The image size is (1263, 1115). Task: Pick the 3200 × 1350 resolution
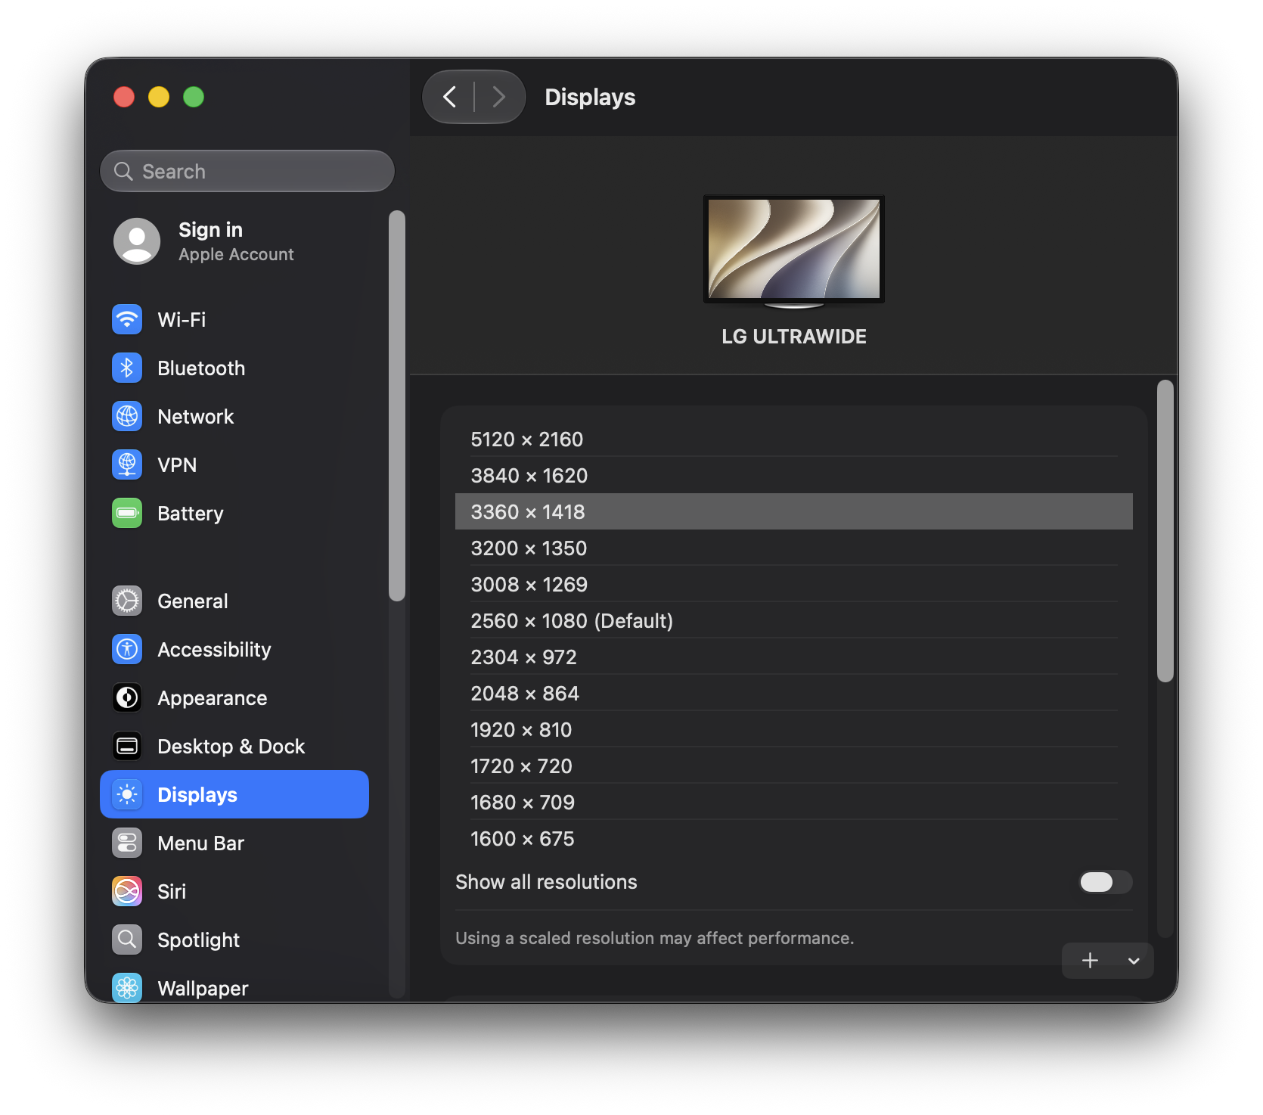click(x=793, y=548)
